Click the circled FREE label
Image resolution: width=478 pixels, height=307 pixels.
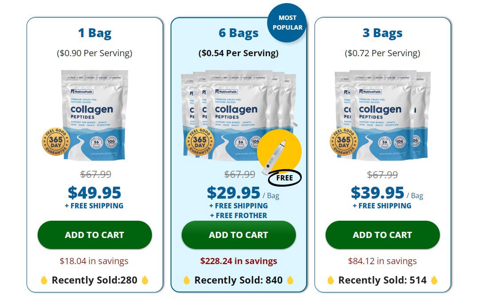tap(284, 178)
